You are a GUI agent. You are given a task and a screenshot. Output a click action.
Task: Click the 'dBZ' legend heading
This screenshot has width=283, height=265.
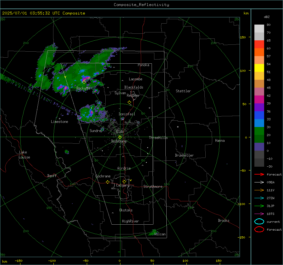tap(267, 17)
